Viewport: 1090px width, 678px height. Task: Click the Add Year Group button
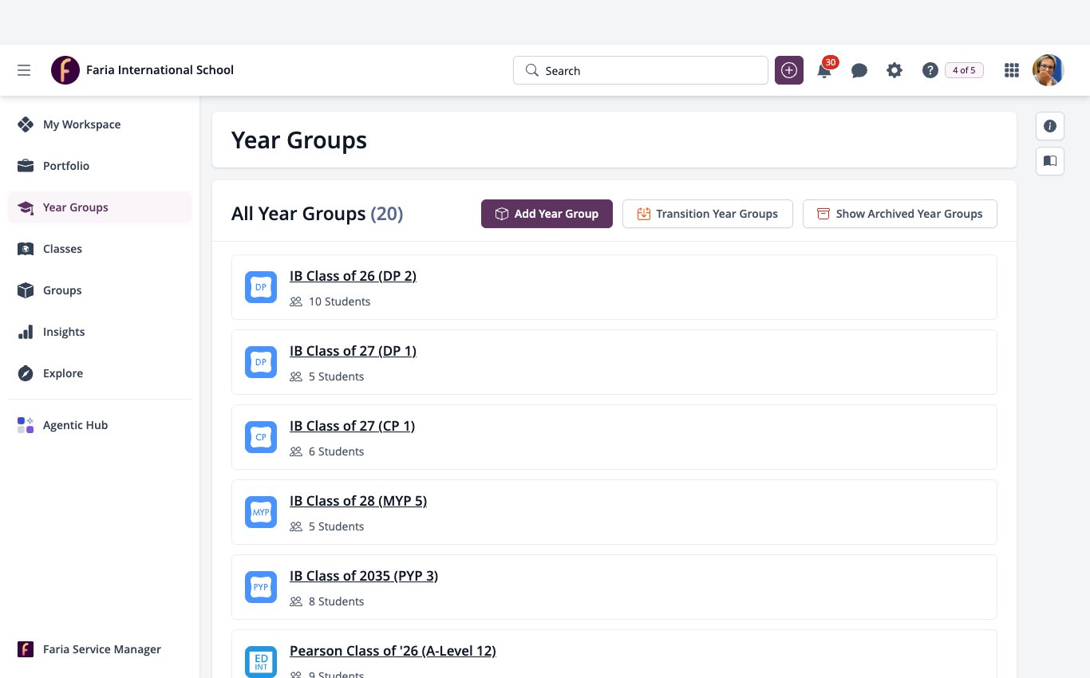tap(547, 214)
